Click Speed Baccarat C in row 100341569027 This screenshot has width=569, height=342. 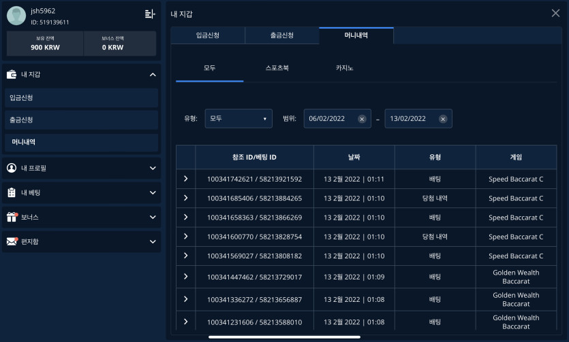(x=516, y=256)
